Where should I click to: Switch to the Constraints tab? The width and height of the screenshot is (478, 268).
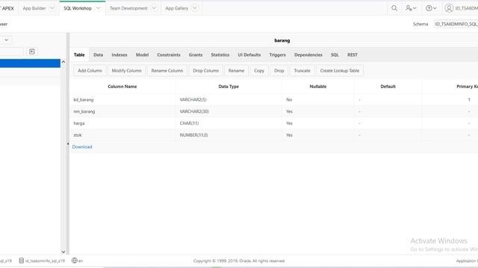[169, 54]
